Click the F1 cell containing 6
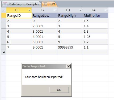Image resolution: width=114 pixels, height=100 pixels. [19, 42]
